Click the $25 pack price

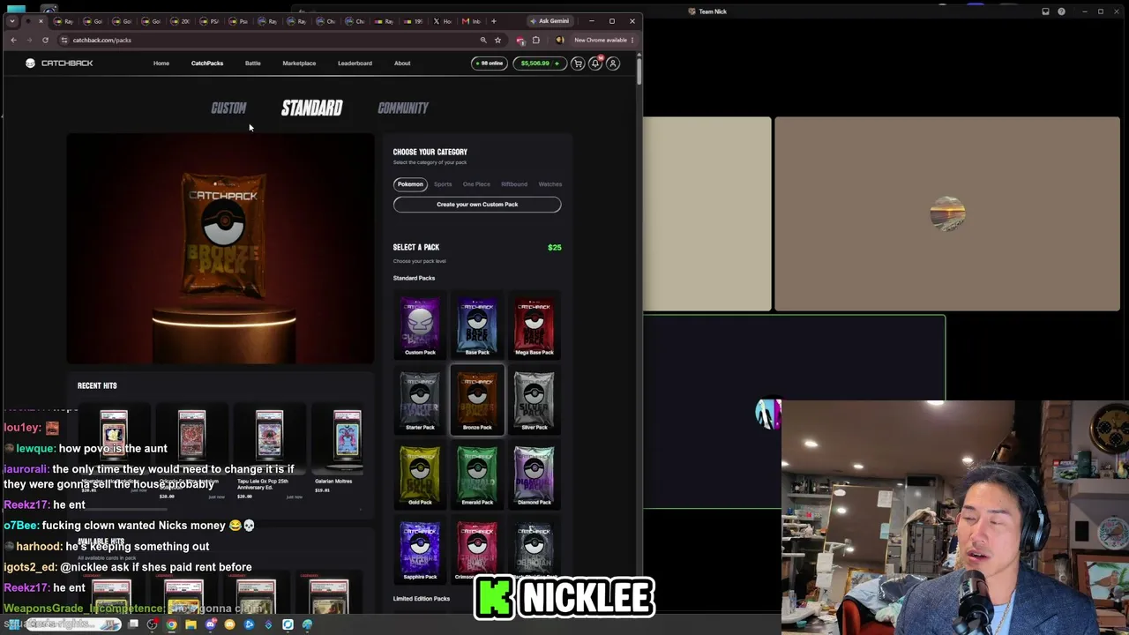click(x=554, y=248)
